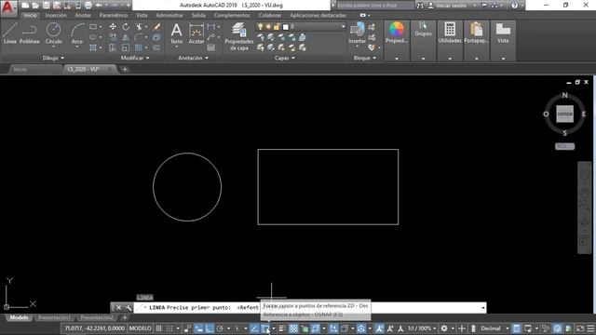Expand the Capas panel dropdown
596x335 pixels.
[285, 58]
